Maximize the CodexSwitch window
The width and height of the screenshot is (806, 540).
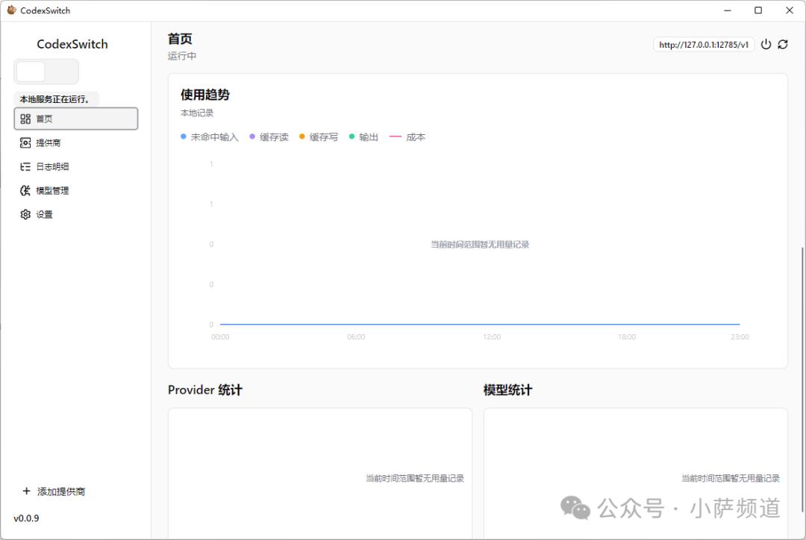(758, 10)
